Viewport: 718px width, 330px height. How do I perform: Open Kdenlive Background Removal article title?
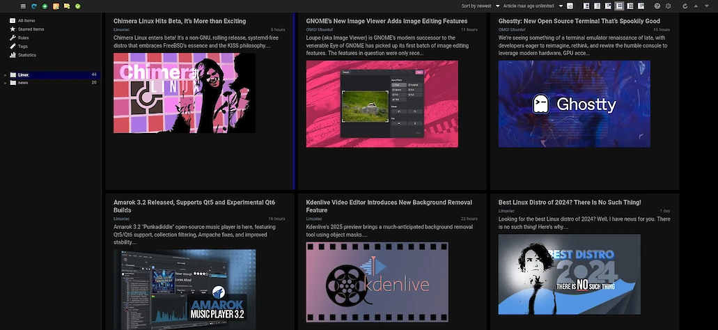pyautogui.click(x=389, y=206)
